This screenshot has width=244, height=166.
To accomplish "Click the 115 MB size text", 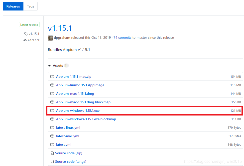I will [x=236, y=85].
